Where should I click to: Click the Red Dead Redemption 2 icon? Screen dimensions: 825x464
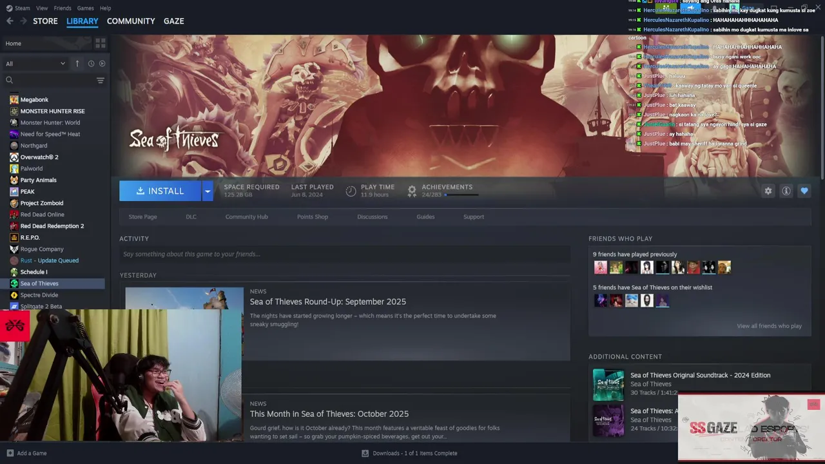click(x=14, y=226)
